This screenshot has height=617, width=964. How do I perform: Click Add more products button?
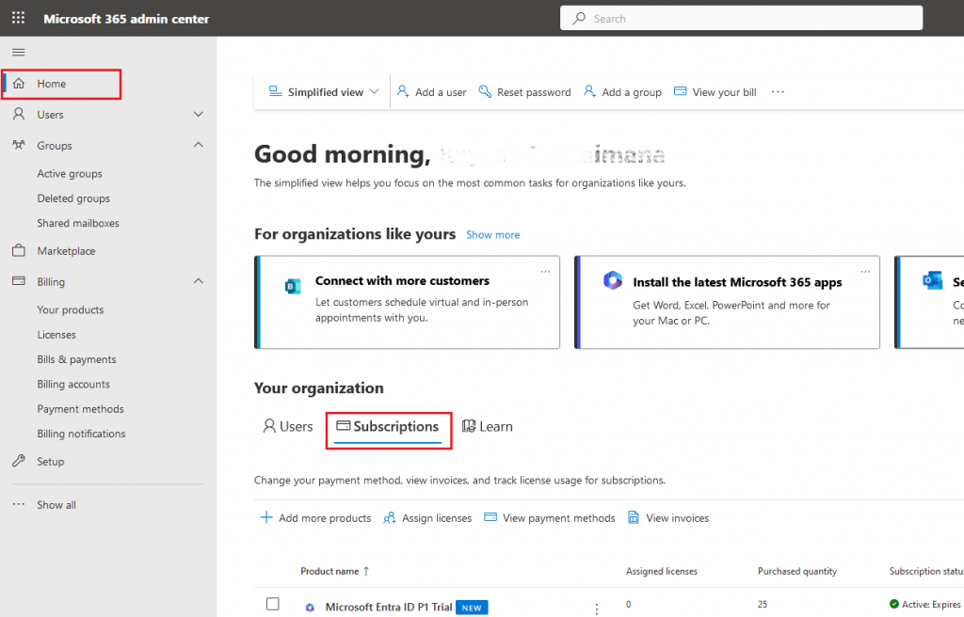click(x=315, y=518)
